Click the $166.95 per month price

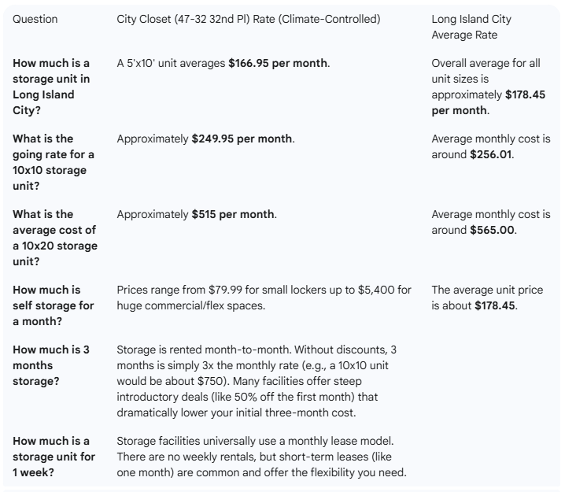point(278,62)
